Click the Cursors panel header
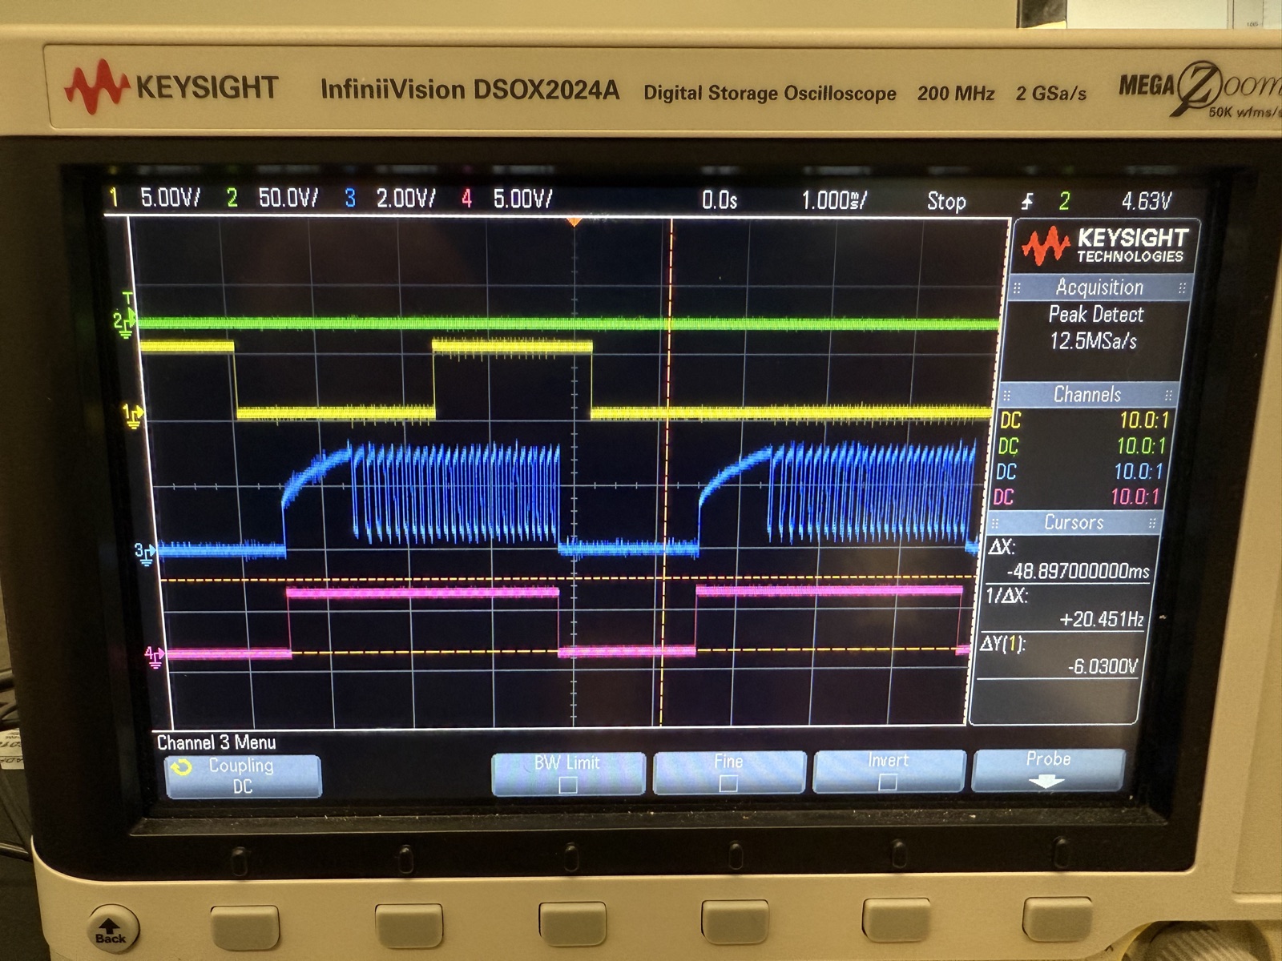This screenshot has width=1282, height=961. click(x=1074, y=522)
